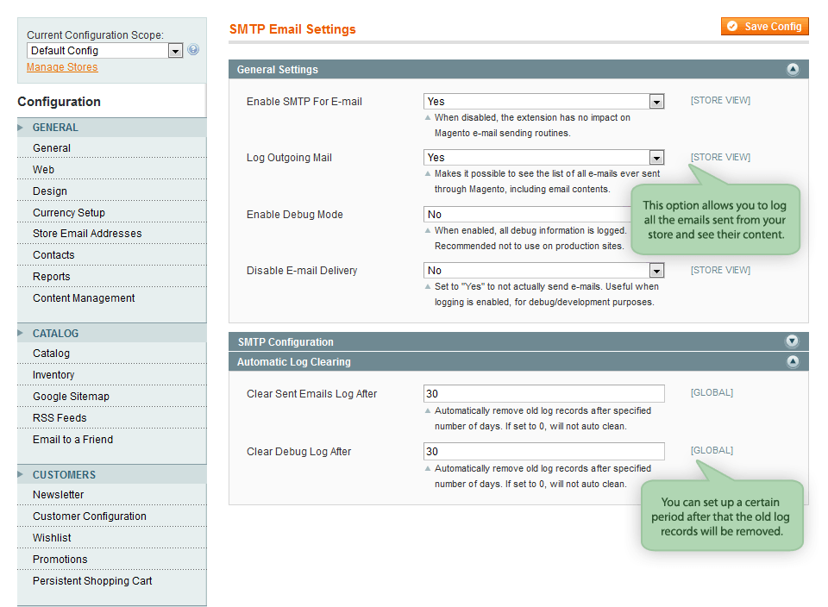Collapse the Automatic Log Clearing section arrow
This screenshot has width=828, height=607.
tap(793, 361)
